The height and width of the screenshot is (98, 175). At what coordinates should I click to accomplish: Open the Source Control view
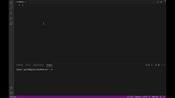point(11,13)
